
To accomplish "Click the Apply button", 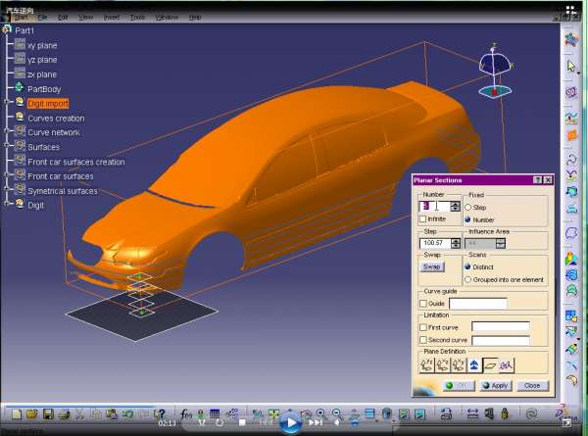I will coord(496,385).
